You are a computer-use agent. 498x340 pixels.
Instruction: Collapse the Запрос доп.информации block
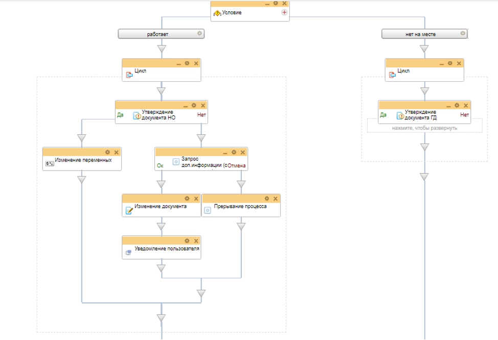pyautogui.click(x=225, y=153)
